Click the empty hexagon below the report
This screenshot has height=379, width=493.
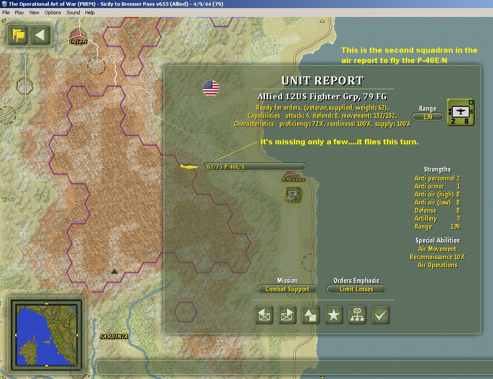[185, 312]
